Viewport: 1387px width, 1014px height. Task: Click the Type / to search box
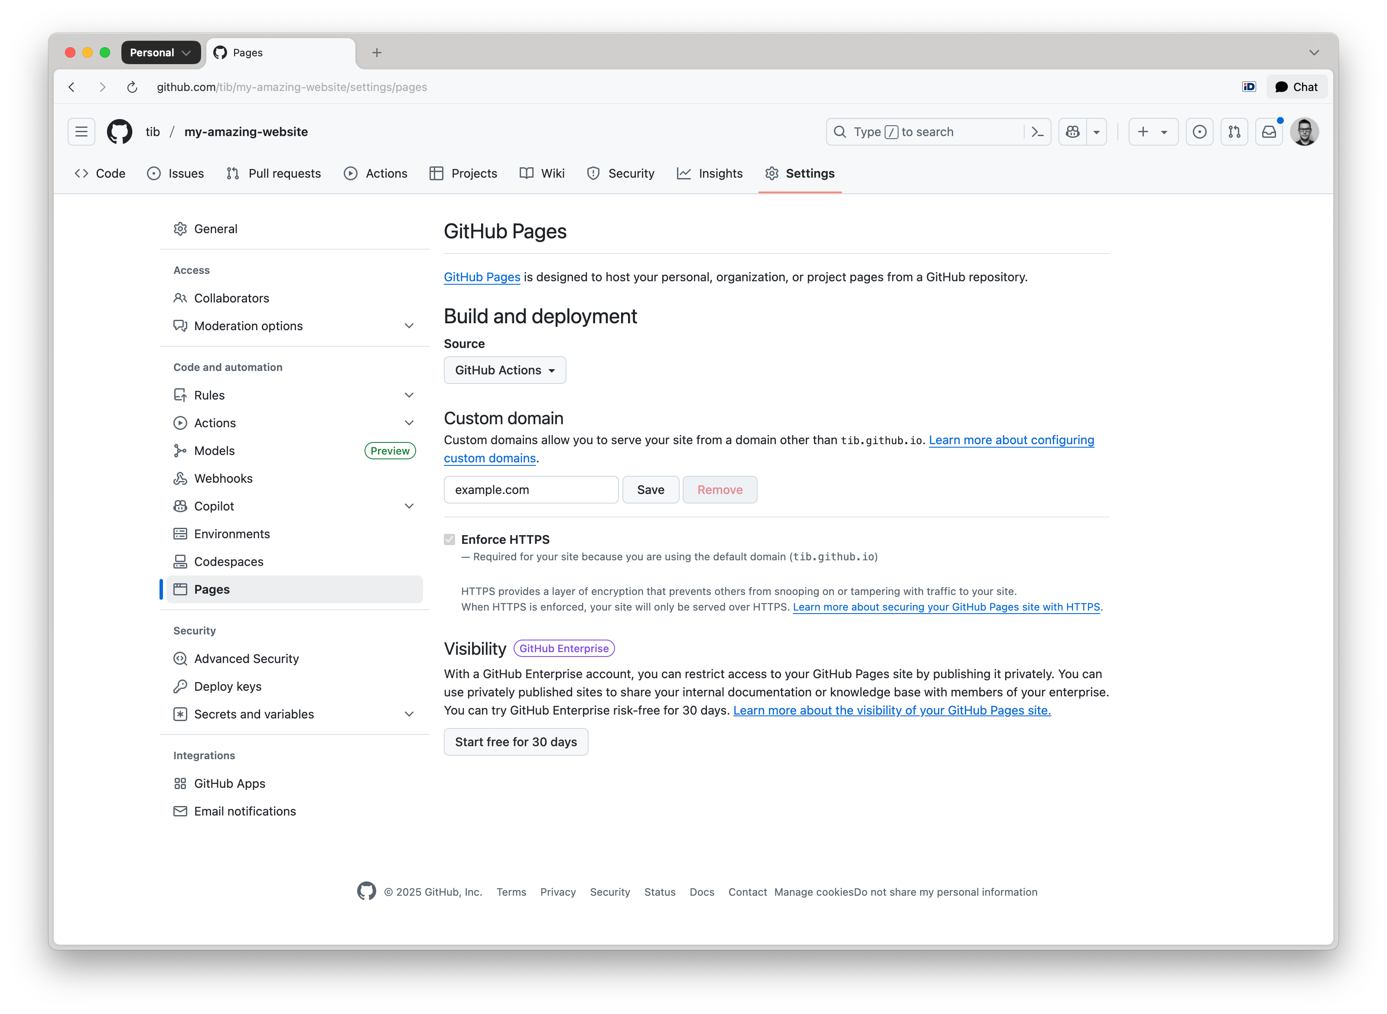point(926,132)
